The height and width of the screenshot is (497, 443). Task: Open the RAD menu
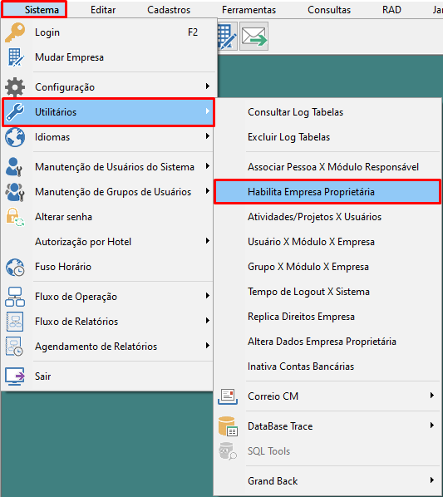(391, 10)
